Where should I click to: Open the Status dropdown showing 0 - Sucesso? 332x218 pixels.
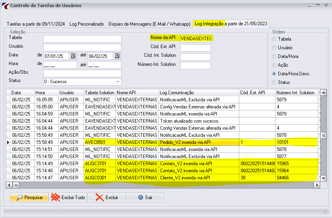pyautogui.click(x=82, y=82)
